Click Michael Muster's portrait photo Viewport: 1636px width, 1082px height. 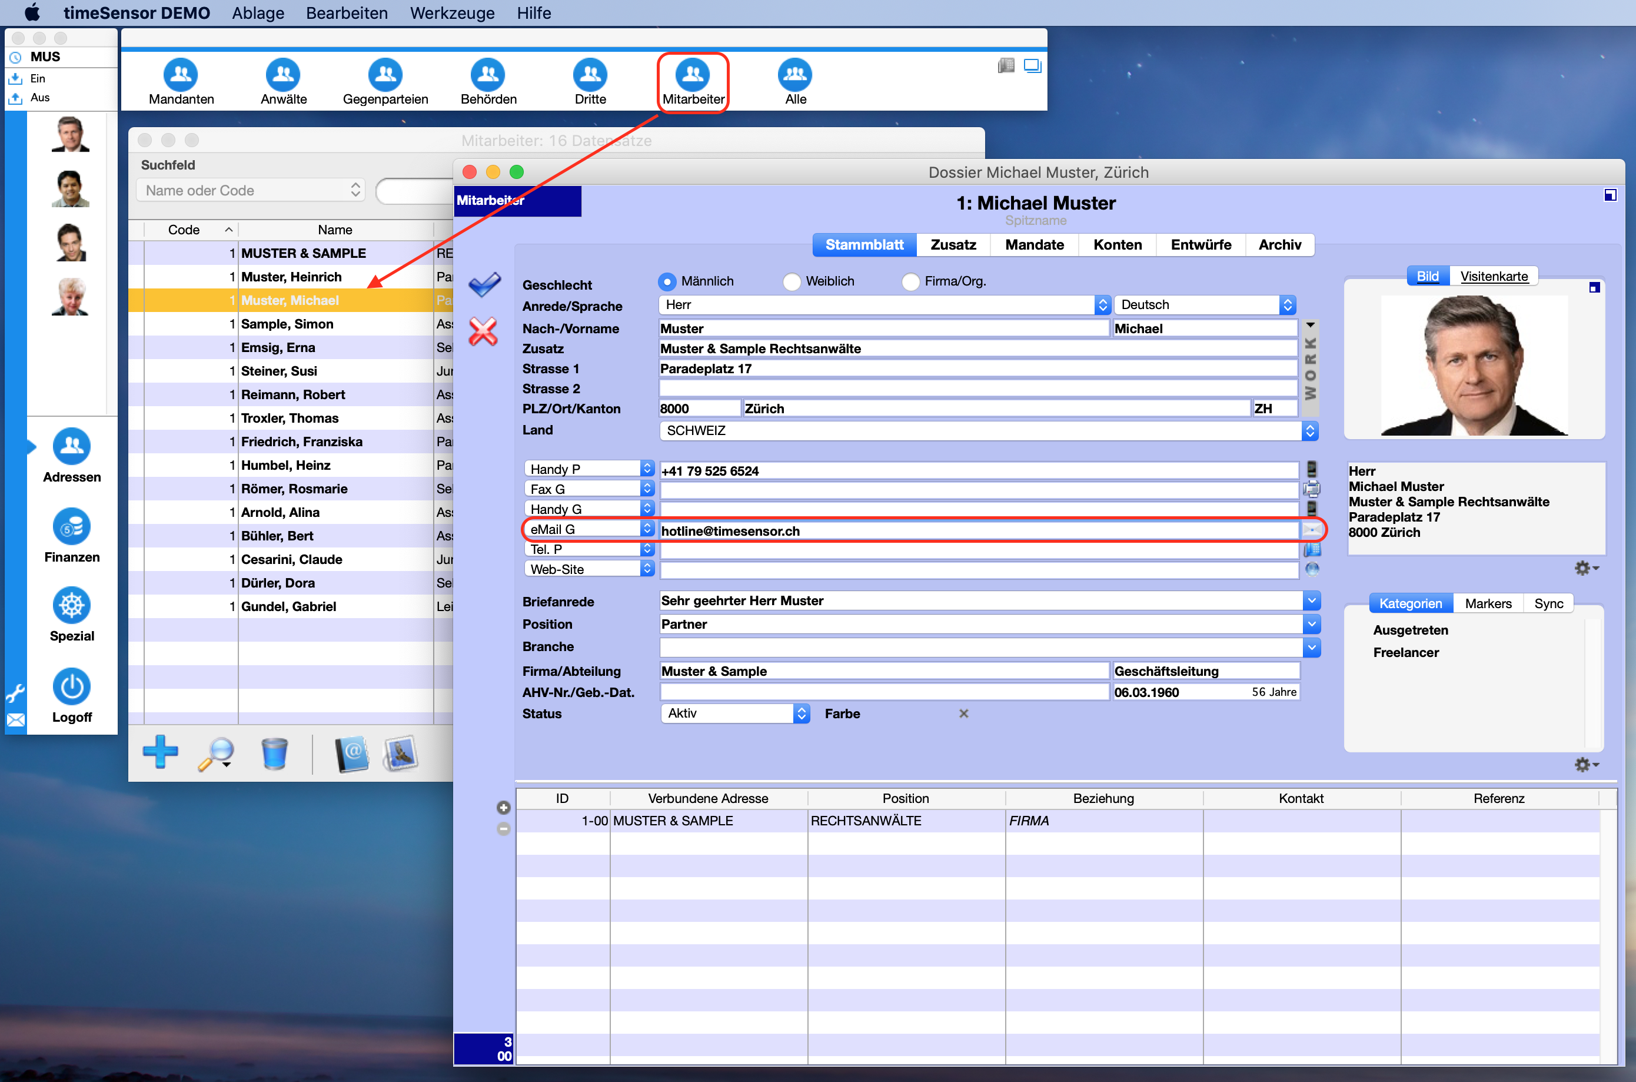[x=1474, y=365]
